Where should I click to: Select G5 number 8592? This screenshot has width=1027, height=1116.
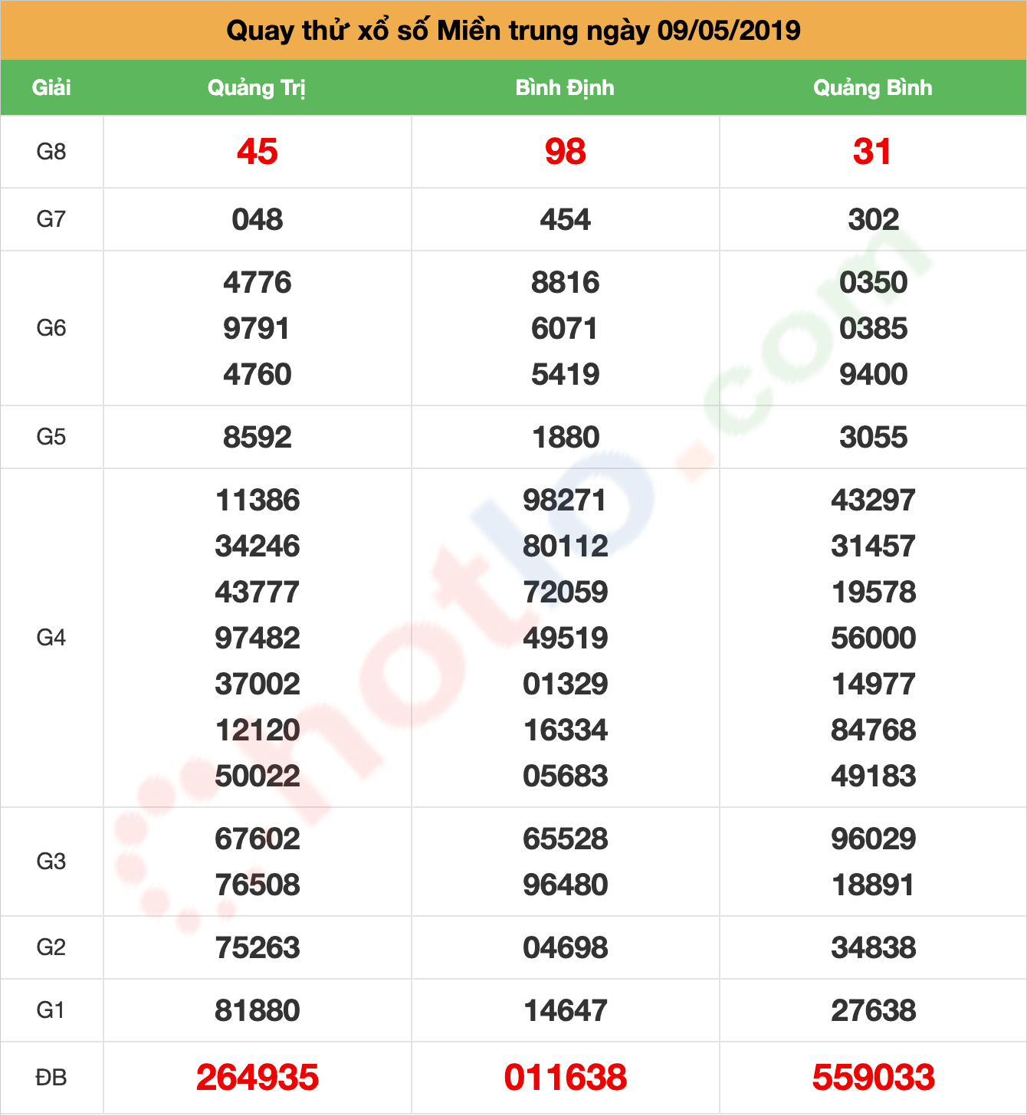(x=258, y=438)
